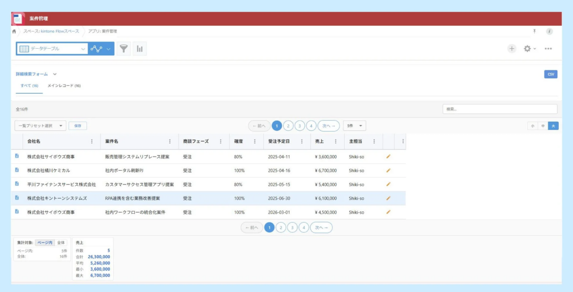Click the 検索 search input field
The height and width of the screenshot is (292, 573).
500,109
